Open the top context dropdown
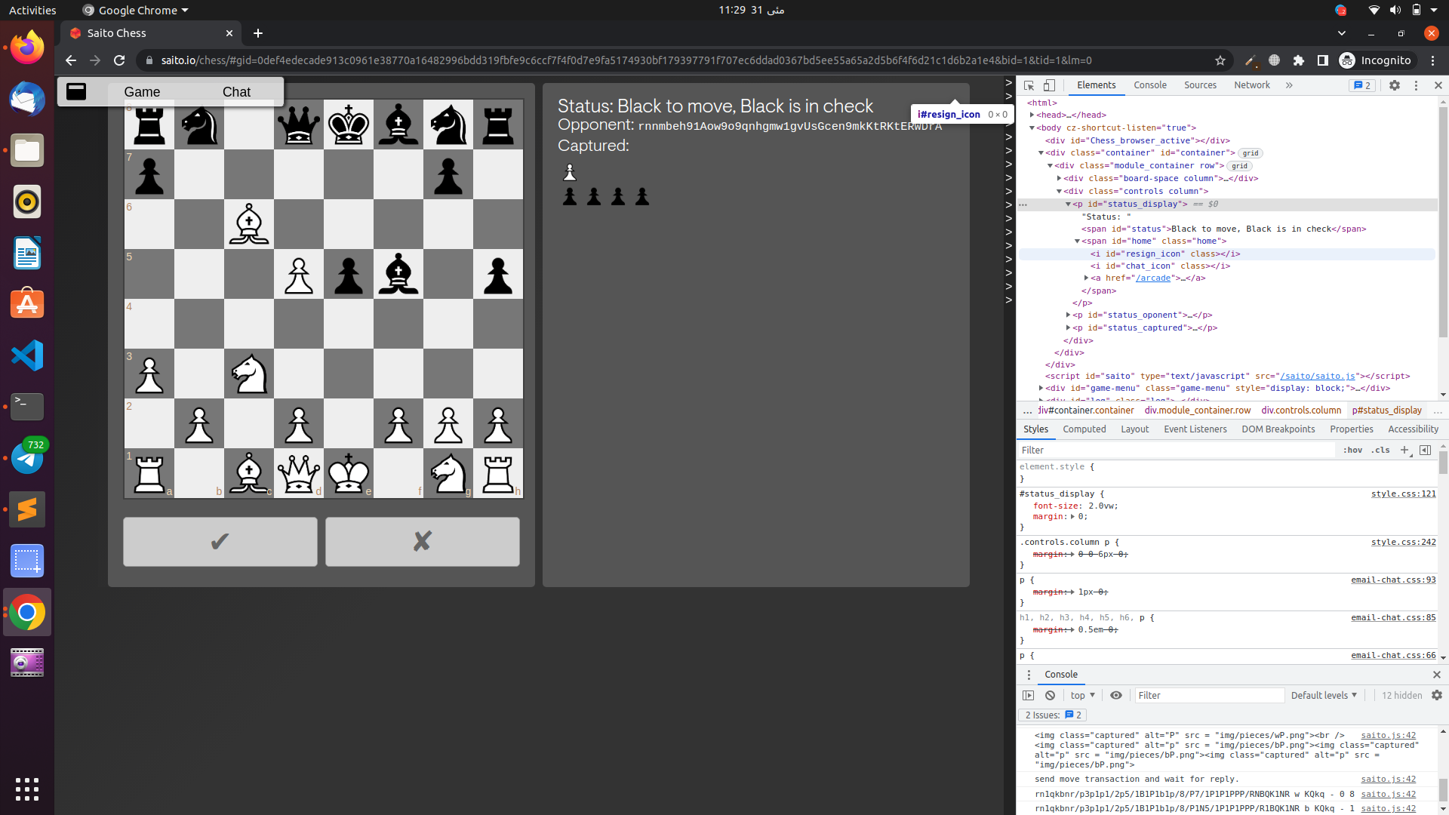The height and width of the screenshot is (815, 1449). pos(1082,695)
